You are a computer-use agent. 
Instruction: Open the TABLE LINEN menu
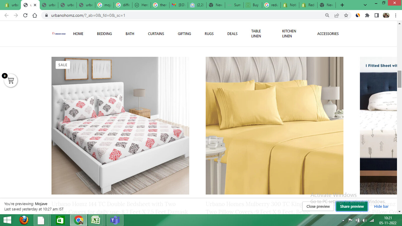pos(256,34)
